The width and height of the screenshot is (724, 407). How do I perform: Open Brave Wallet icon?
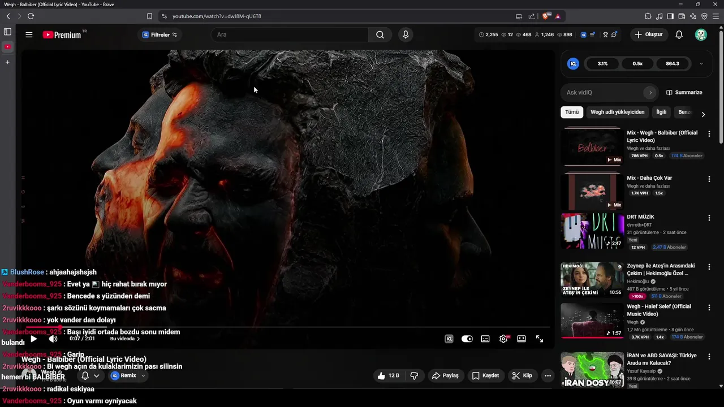tap(682, 16)
